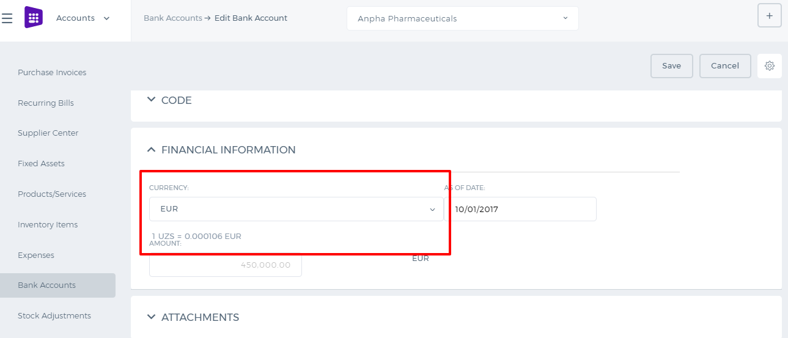Viewport: 788px width, 338px height.
Task: Click the As Of Date field
Action: pyautogui.click(x=520, y=209)
